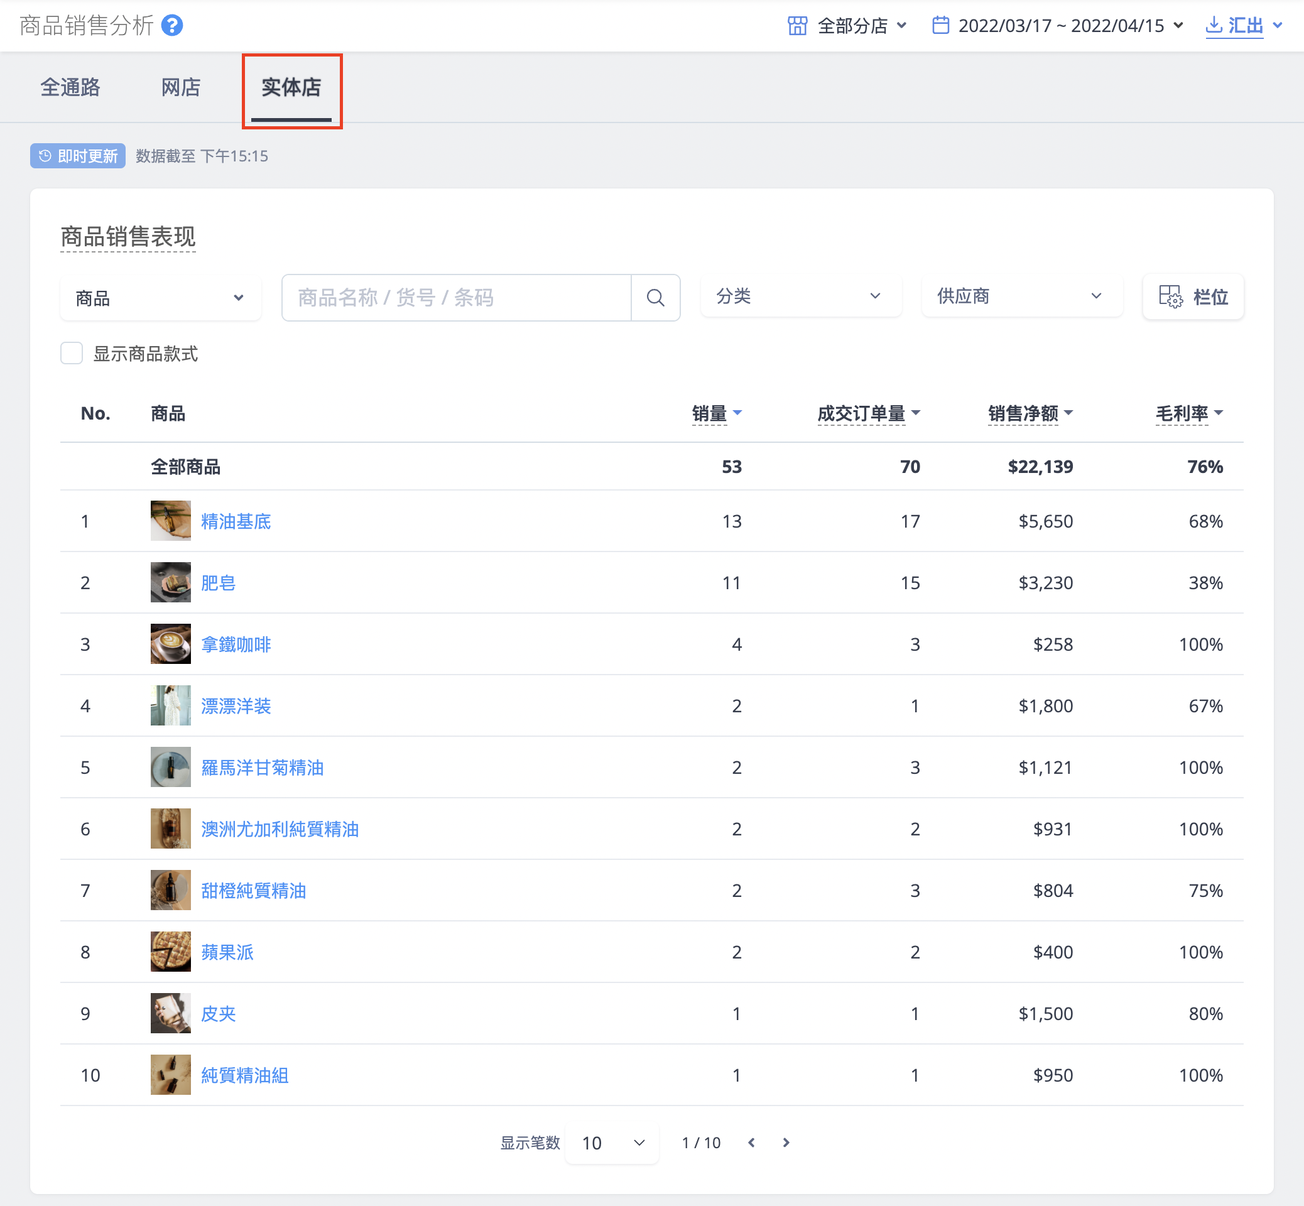Go to next page arrow
The image size is (1304, 1206).
[x=786, y=1143]
